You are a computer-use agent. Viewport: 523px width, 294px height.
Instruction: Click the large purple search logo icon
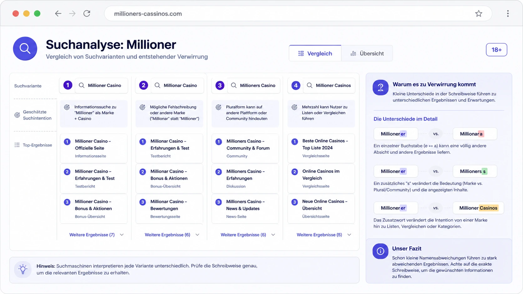[x=25, y=48]
